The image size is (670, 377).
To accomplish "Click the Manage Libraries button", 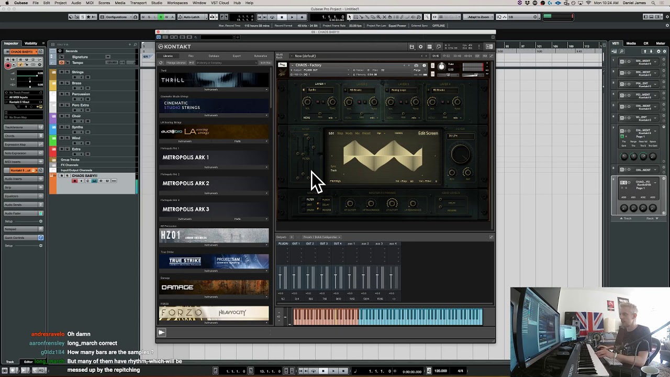I will [x=176, y=63].
